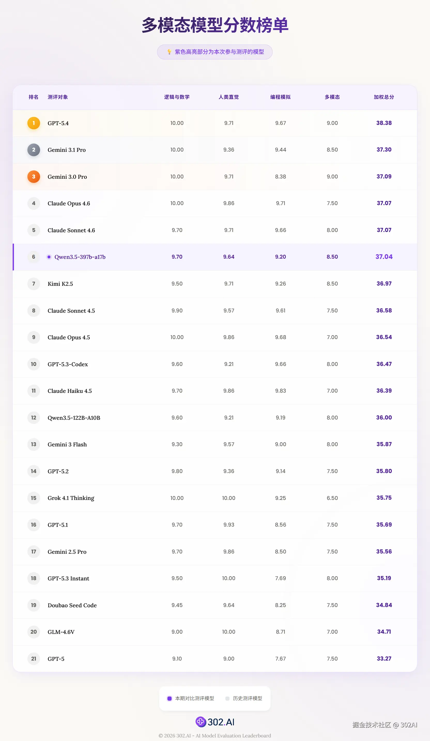Click the 302.AI copyright footer text
Viewport: 430px width, 741px height.
(215, 735)
